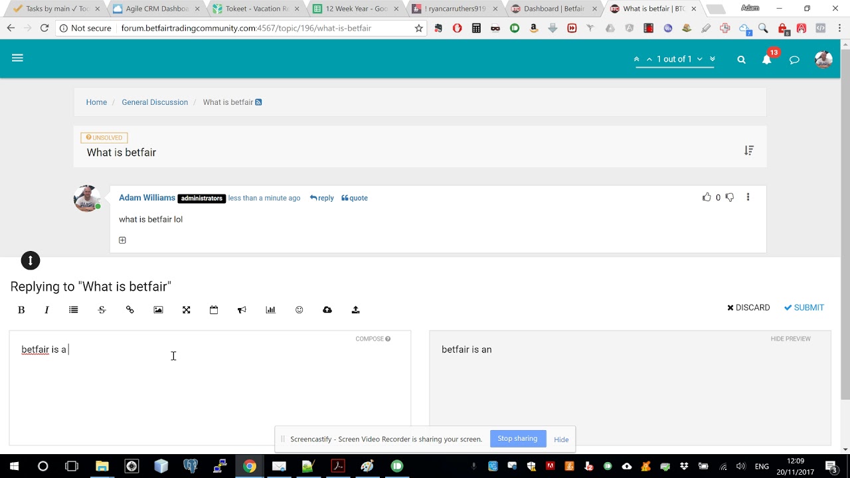This screenshot has height=478, width=850.
Task: Hide the preview pane
Action: click(790, 339)
